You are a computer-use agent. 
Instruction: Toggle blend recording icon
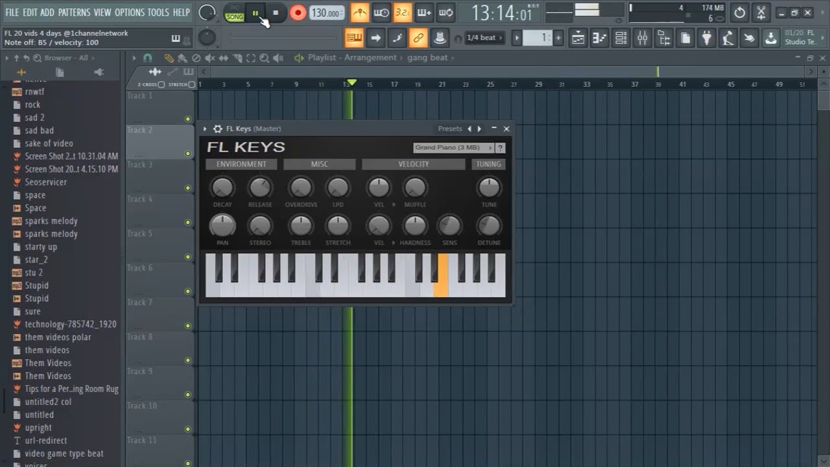pyautogui.click(x=424, y=12)
